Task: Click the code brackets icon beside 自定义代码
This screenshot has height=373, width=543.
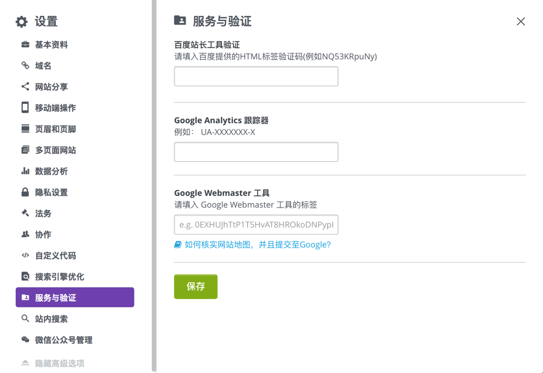Action: click(25, 256)
